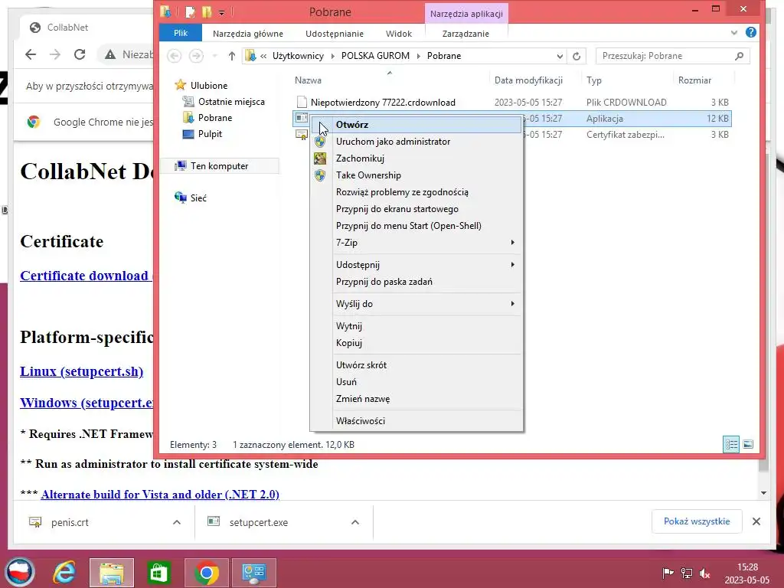Click the Windows (setupcert.exe) link
Image resolution: width=784 pixels, height=588 pixels.
tap(87, 403)
